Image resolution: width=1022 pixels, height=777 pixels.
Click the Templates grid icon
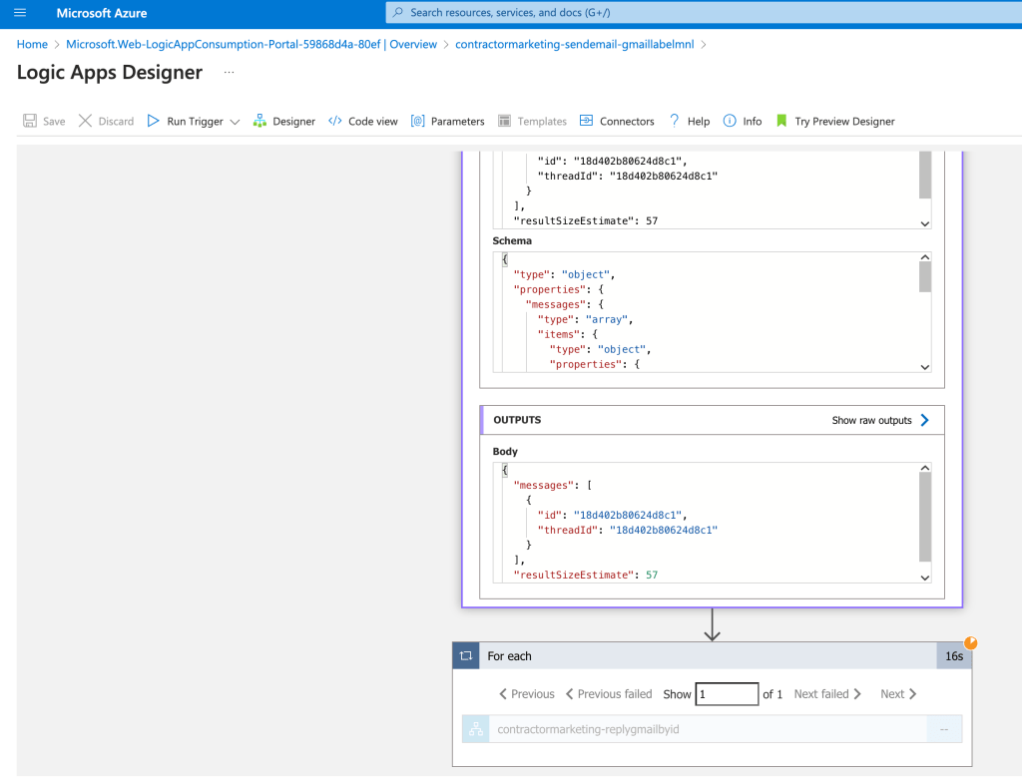click(x=504, y=121)
